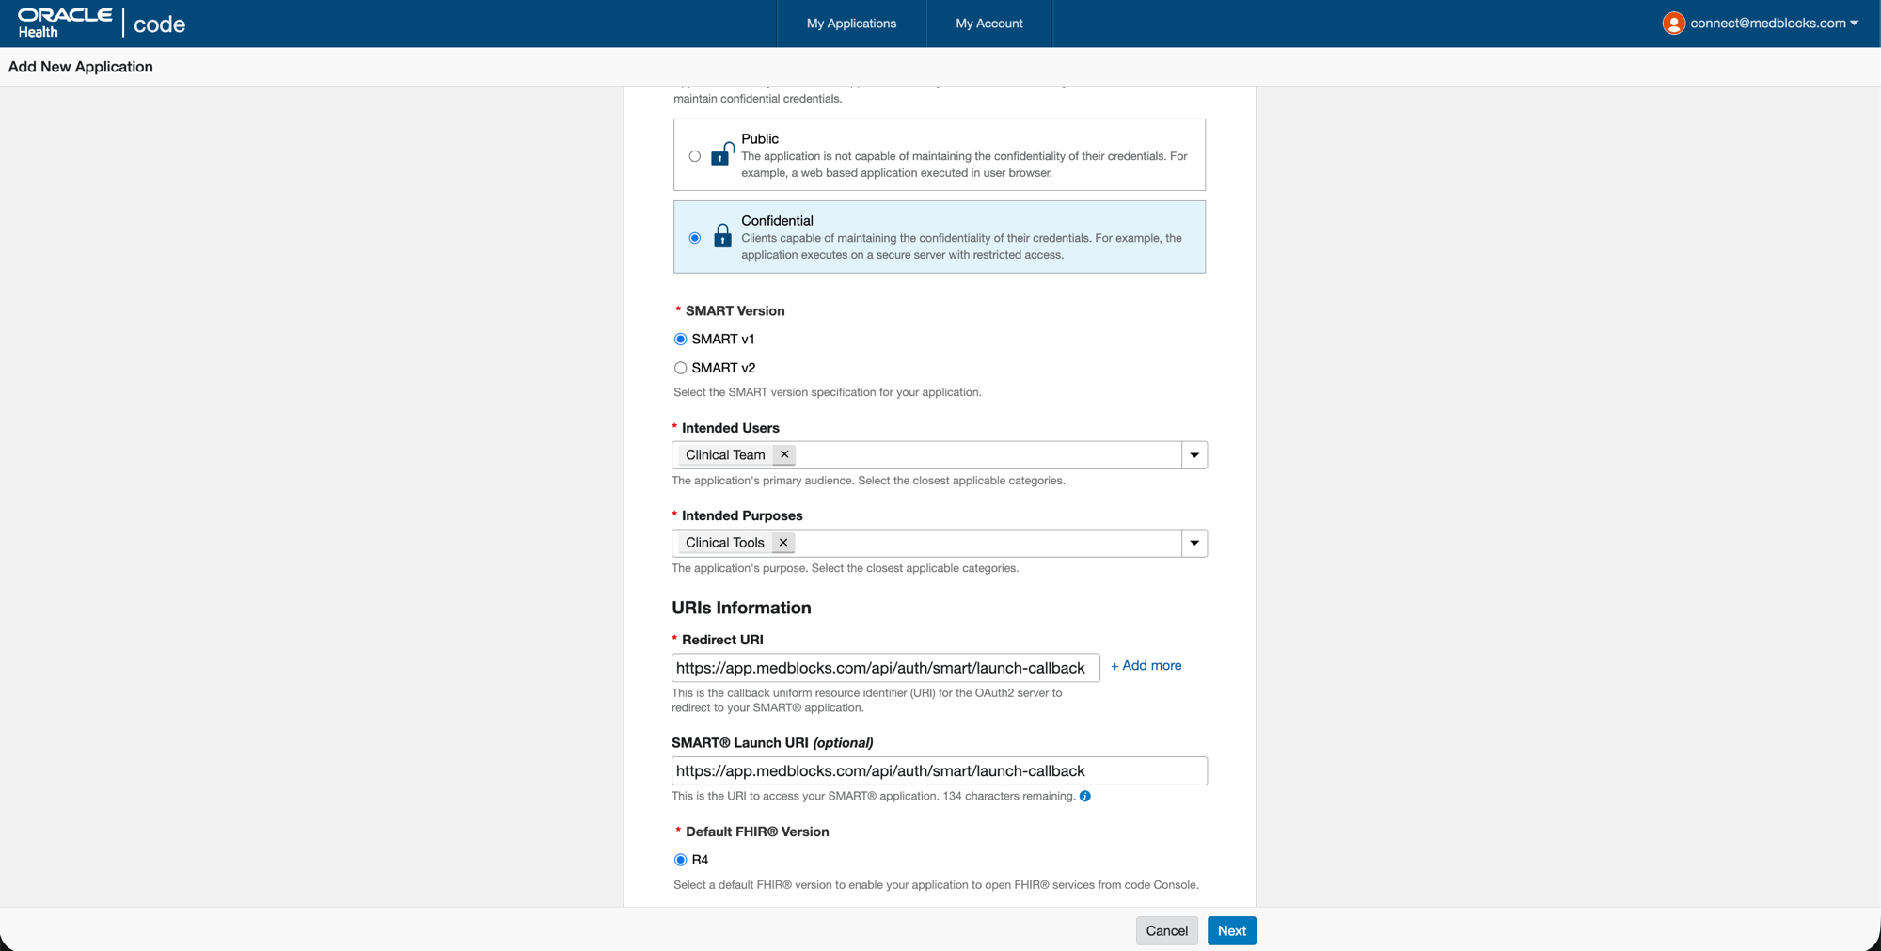
Task: Click the + Add more link
Action: coord(1146,665)
